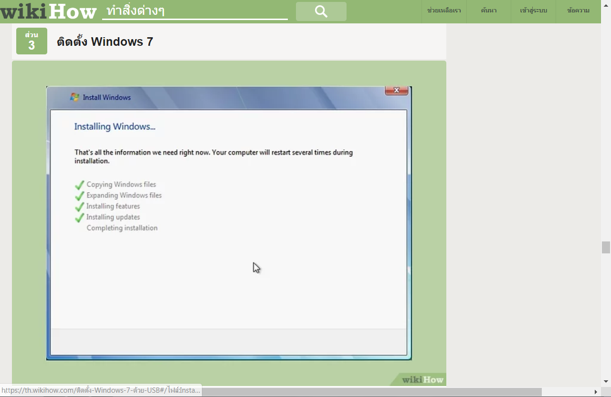Screen dimensions: 611x397
Task: Click the Install Windows close button in image
Action: (396, 90)
